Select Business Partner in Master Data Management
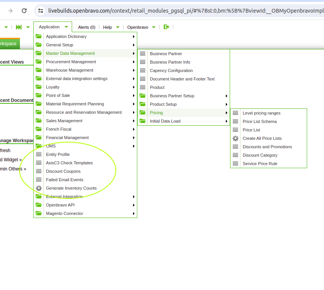 pos(166,54)
